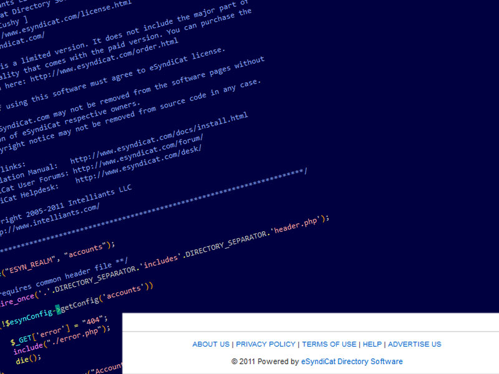Click the "ESYN_REALM" string
This screenshot has width=499, height=374.
(30, 266)
